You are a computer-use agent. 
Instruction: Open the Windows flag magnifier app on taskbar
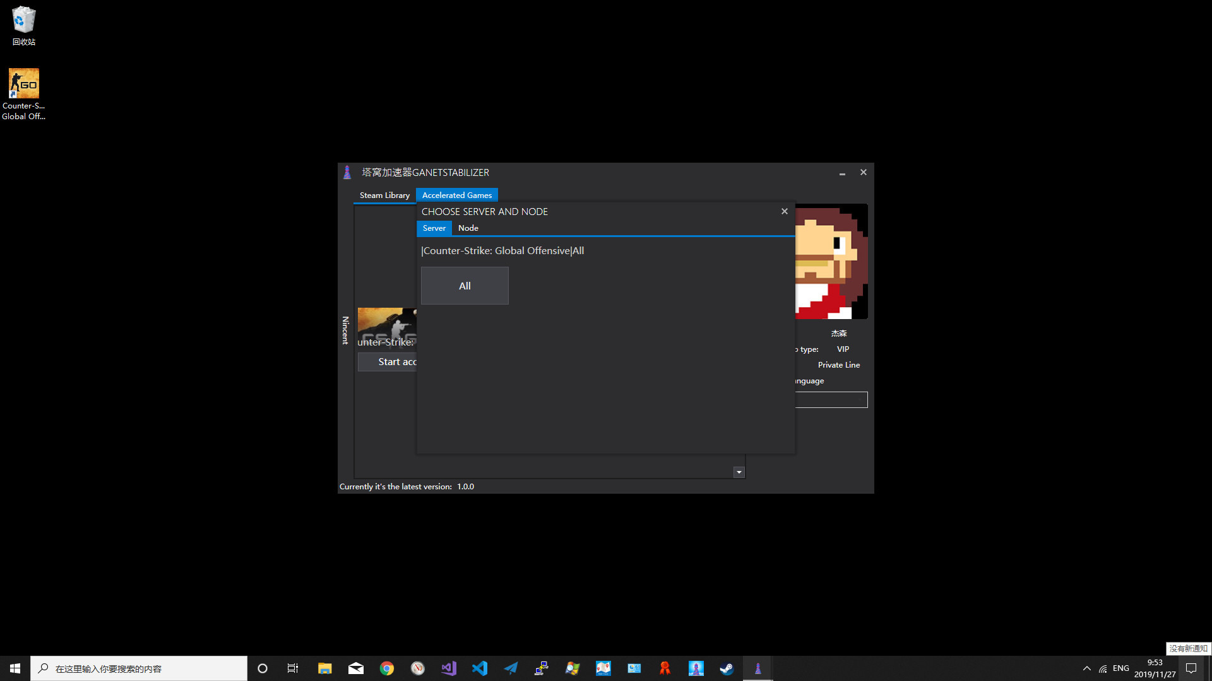point(573,668)
